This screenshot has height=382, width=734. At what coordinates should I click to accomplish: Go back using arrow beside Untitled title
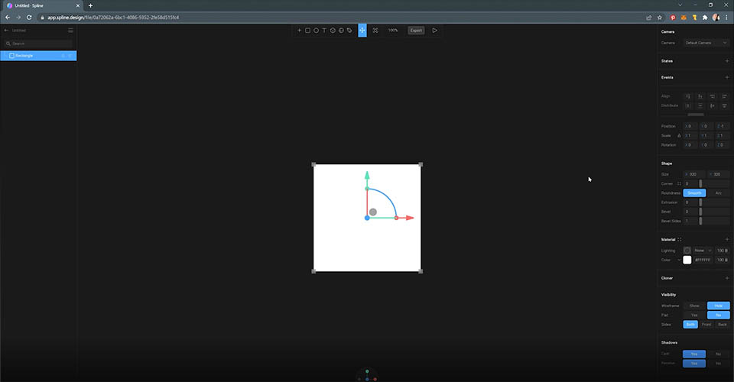[x=7, y=30]
